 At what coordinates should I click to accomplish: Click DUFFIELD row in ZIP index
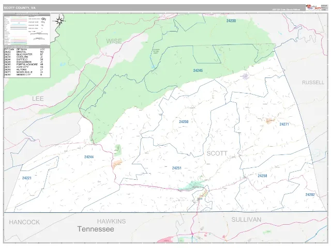[24, 59]
